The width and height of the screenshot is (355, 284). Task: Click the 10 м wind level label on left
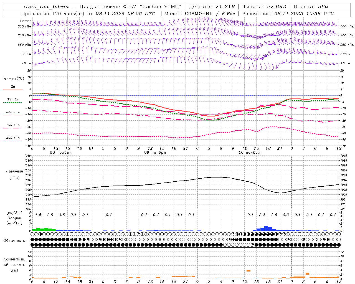pos(27,64)
